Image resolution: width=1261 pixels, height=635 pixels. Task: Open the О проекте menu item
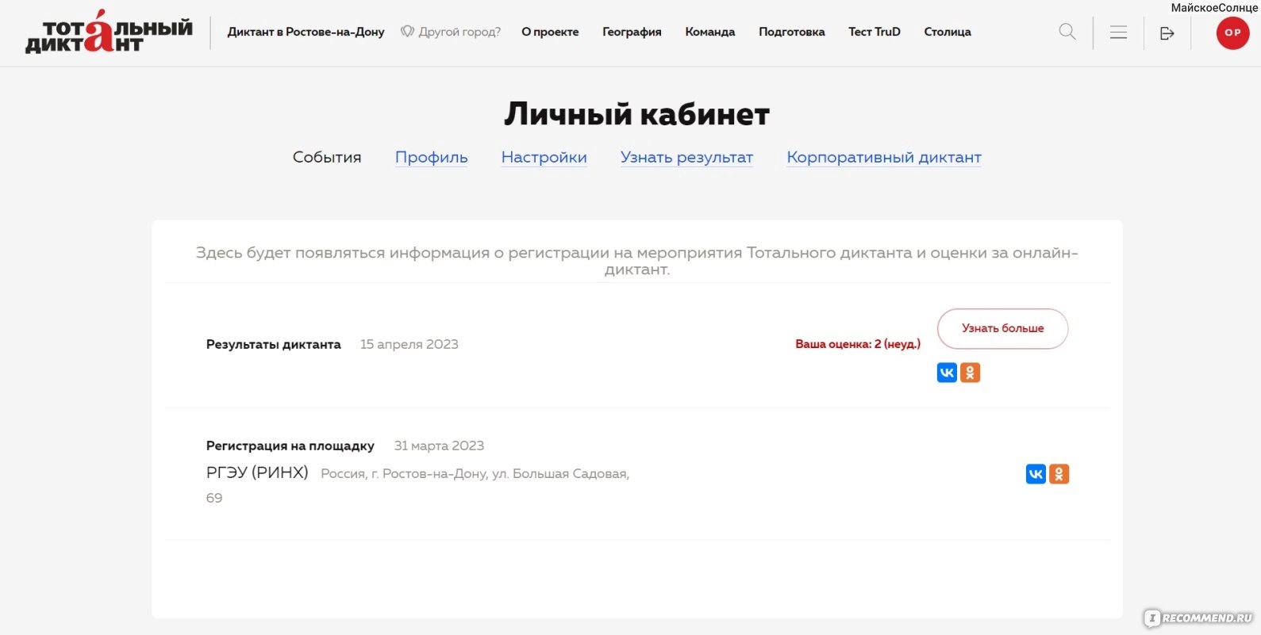[550, 32]
